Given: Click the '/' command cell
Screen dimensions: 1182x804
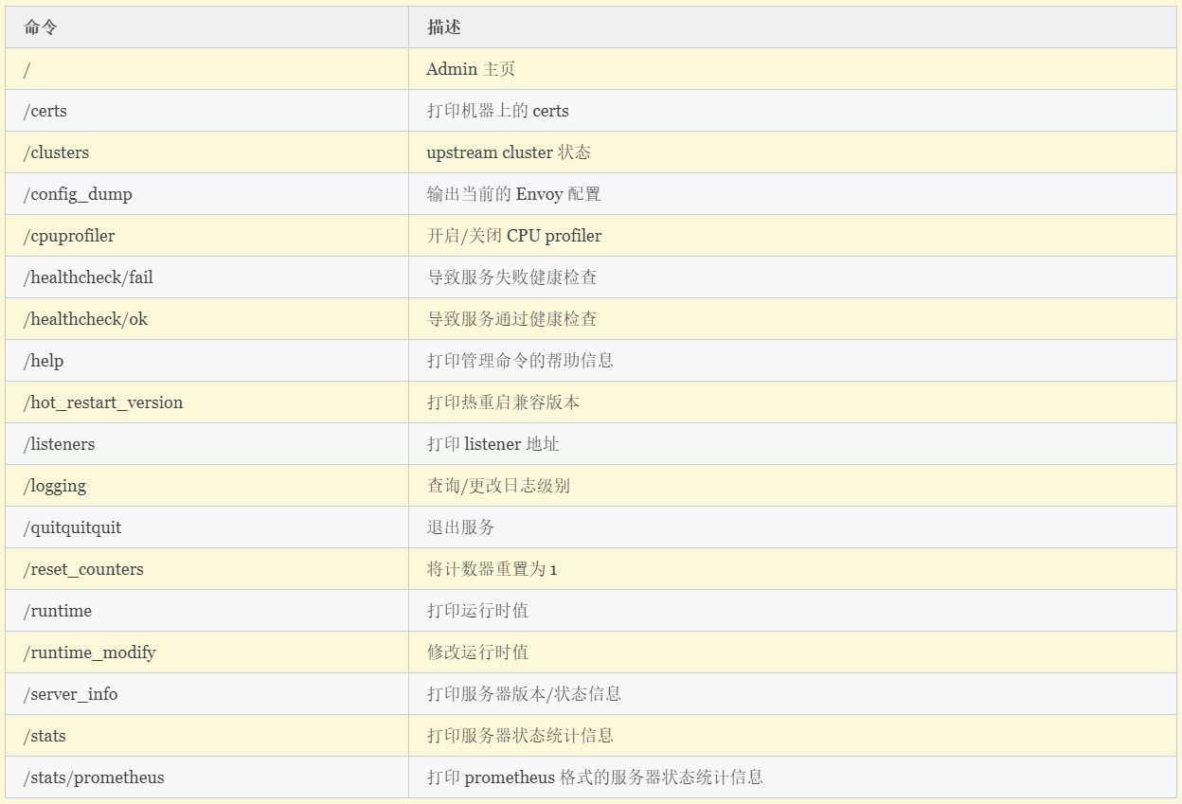Looking at the screenshot, I should [206, 69].
